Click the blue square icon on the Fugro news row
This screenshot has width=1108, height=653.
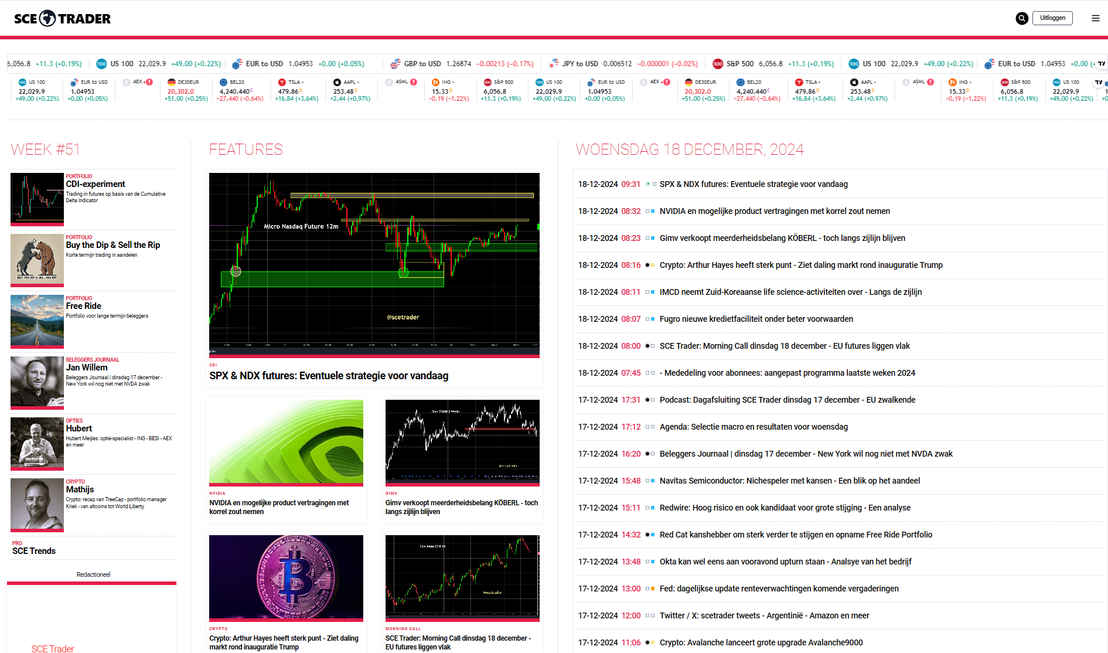coord(653,319)
